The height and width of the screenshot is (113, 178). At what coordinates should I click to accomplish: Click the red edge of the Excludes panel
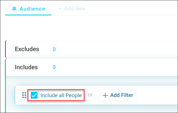tap(6, 49)
